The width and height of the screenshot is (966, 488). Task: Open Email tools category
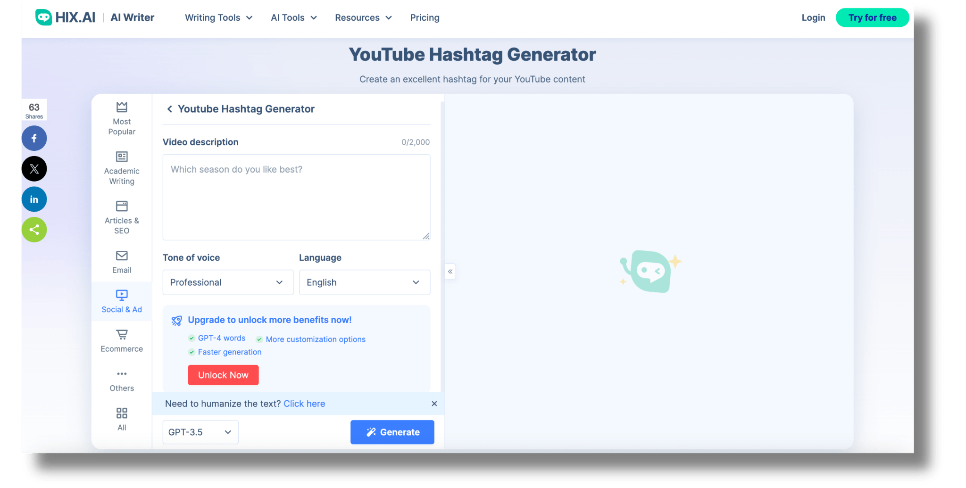tap(122, 262)
